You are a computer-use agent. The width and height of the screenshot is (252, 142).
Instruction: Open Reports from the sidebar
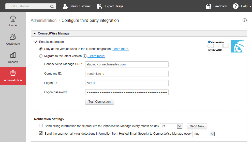(13, 58)
